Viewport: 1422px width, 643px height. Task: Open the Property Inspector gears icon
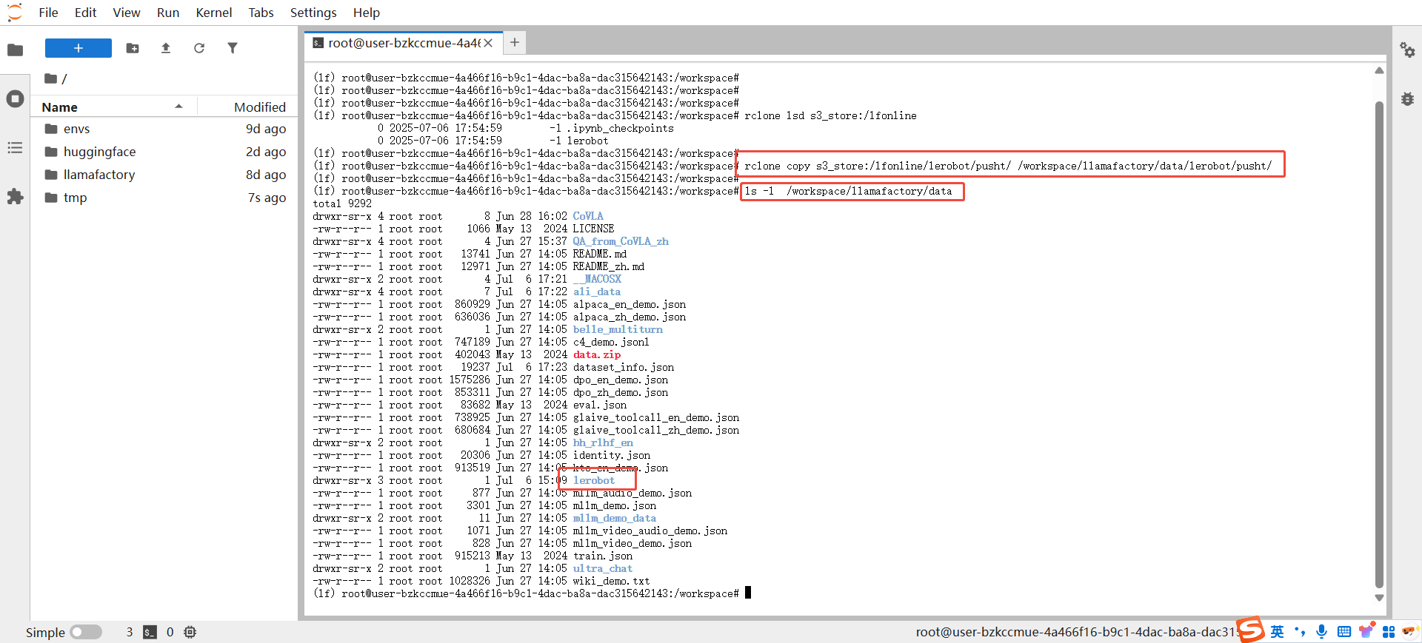click(1407, 50)
